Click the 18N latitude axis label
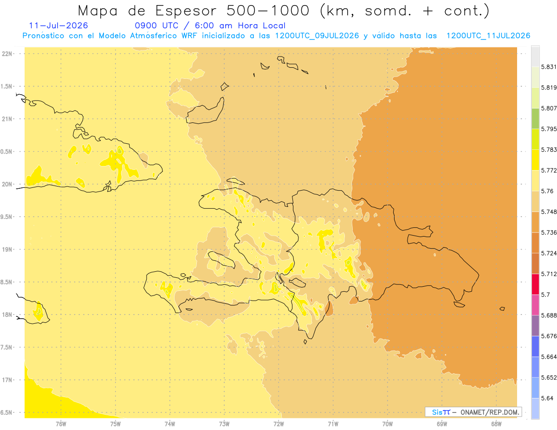Viewport: 557px width, 430px height. (x=7, y=315)
